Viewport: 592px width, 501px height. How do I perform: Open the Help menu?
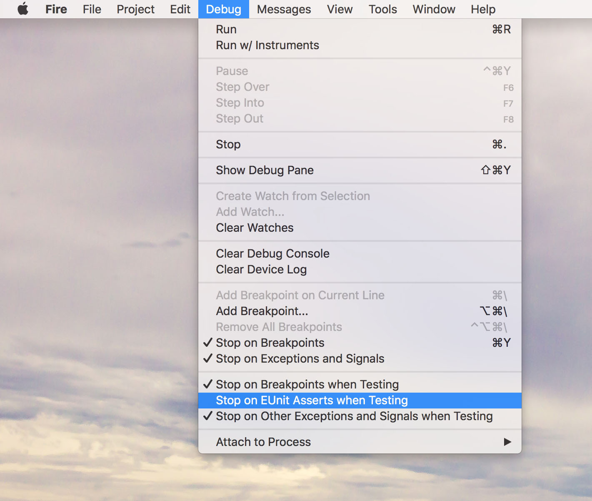click(483, 9)
